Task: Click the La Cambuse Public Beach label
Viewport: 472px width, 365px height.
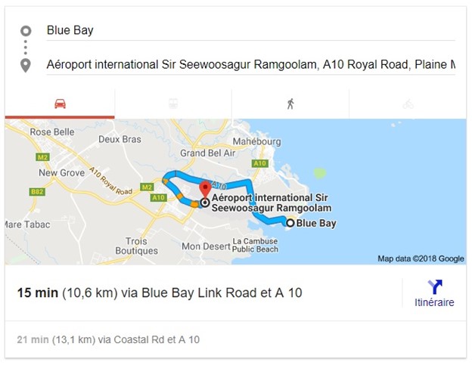Action: 255,245
